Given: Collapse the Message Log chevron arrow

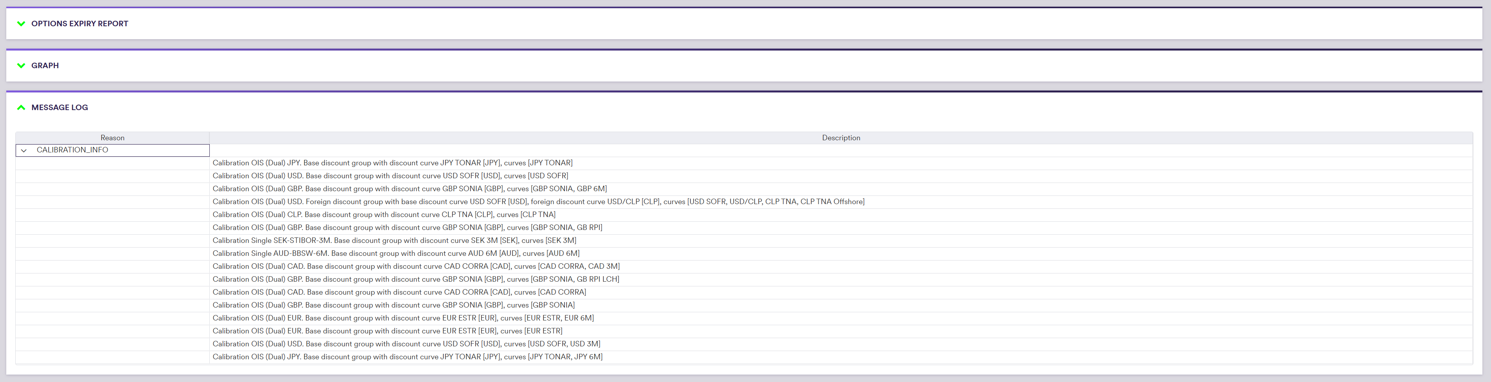Looking at the screenshot, I should click(x=22, y=108).
